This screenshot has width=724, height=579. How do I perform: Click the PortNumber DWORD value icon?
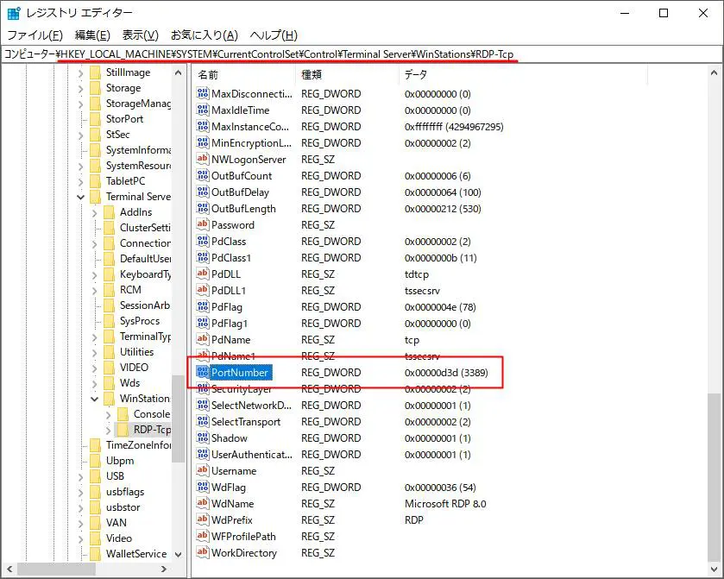203,373
